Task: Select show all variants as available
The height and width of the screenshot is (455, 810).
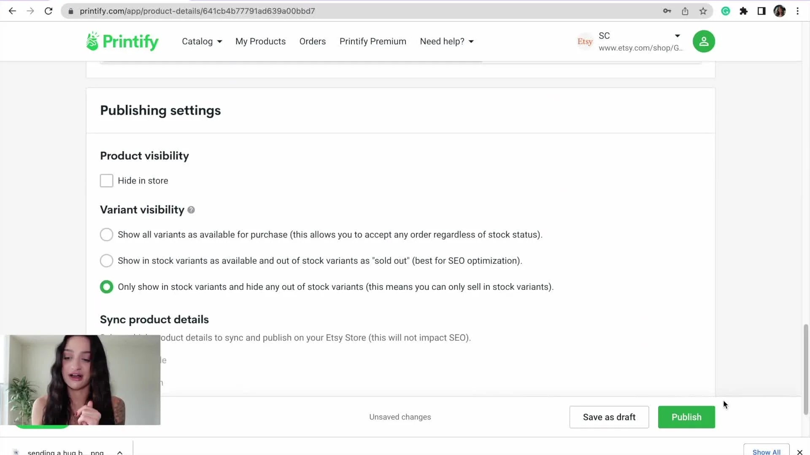Action: (106, 235)
